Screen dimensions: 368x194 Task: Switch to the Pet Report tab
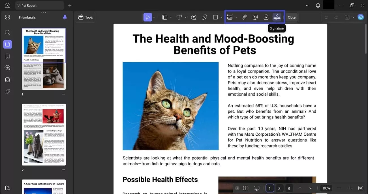click(x=40, y=5)
